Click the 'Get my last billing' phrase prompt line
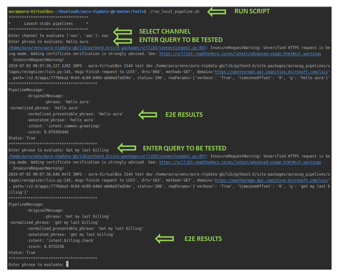Viewport: 337px width, 275px height. (x=58, y=150)
